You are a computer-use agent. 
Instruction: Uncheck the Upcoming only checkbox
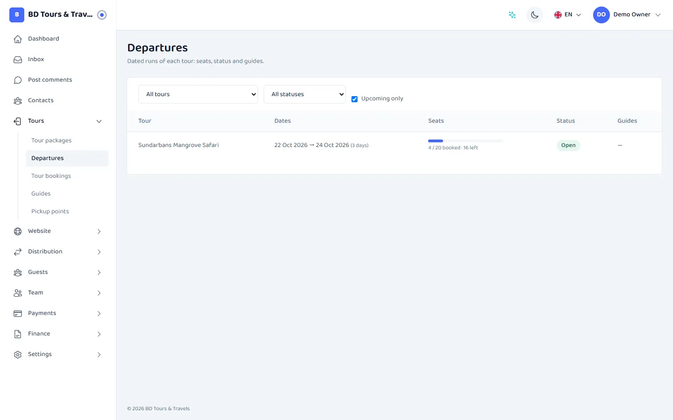[355, 99]
